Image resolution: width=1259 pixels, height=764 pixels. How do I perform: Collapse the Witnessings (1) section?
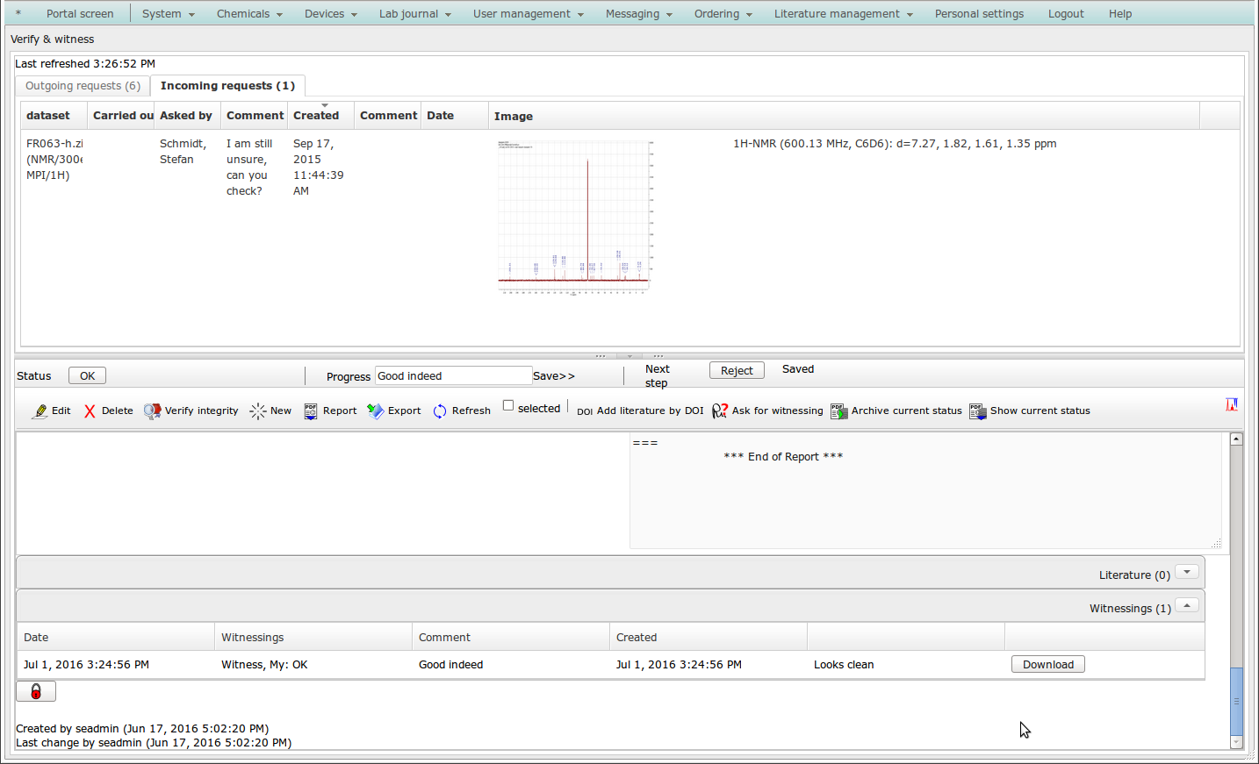(1186, 605)
